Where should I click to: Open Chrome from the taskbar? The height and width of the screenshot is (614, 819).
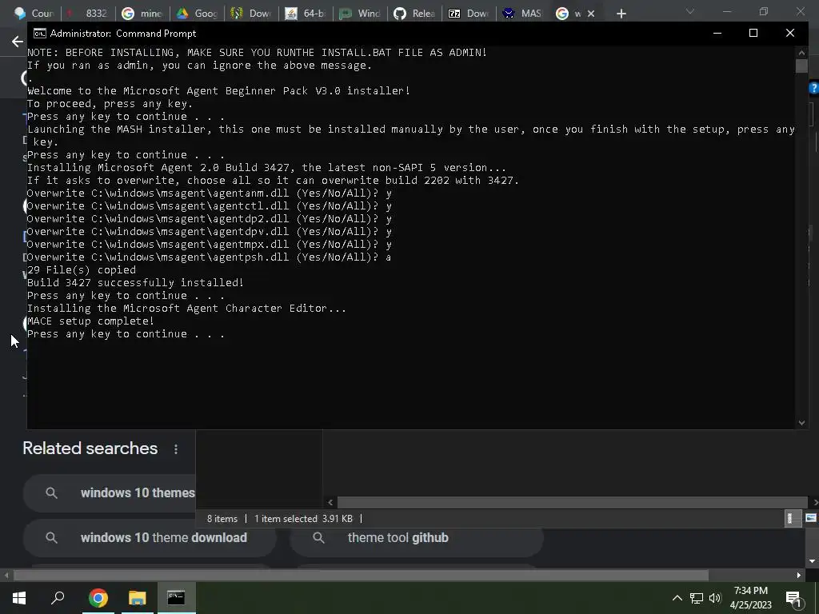[98, 598]
